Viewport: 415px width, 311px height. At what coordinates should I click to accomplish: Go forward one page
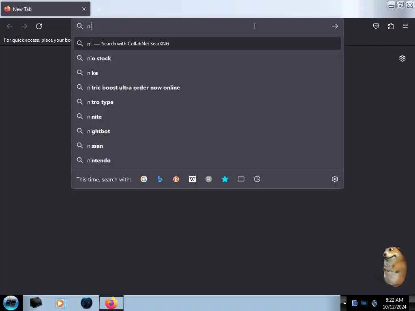coord(24,26)
